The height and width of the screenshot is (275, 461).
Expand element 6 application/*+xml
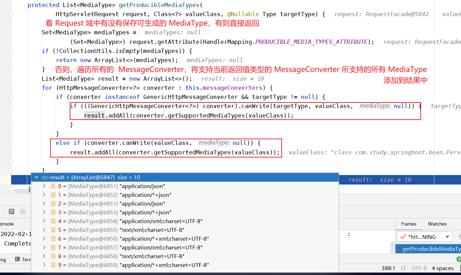pos(44,239)
